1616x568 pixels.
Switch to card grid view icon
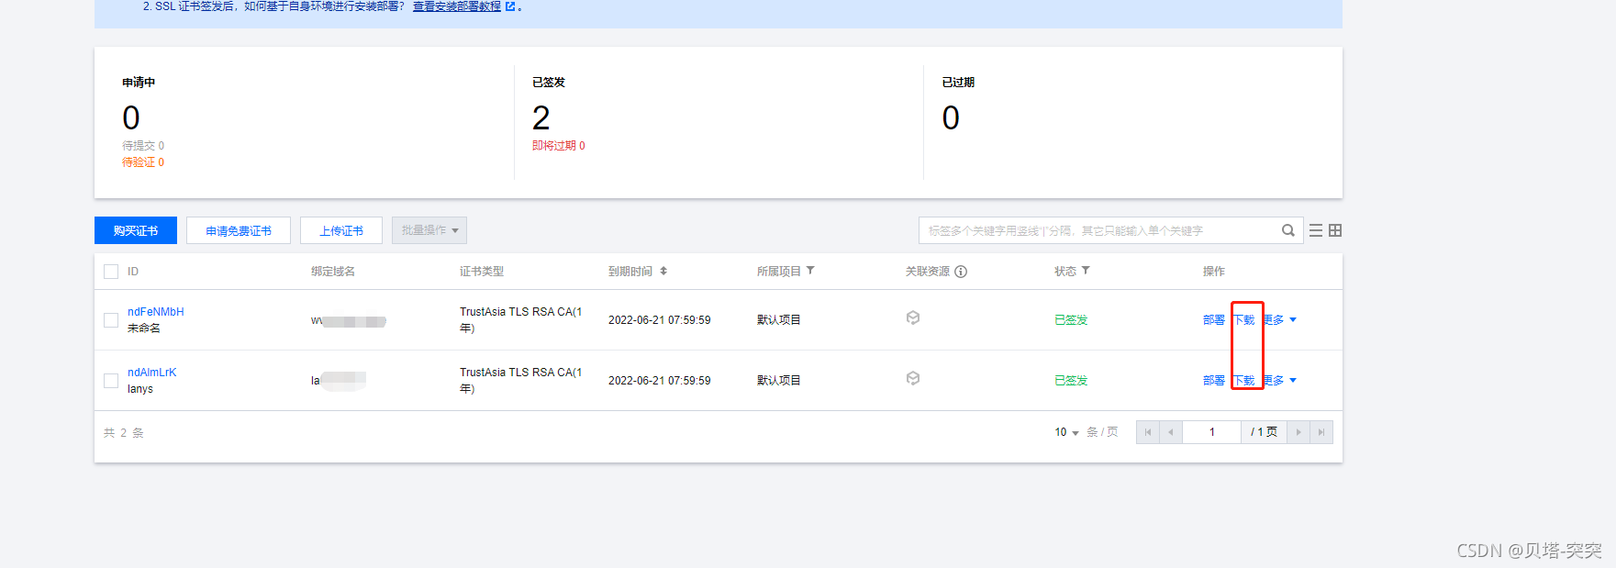(1335, 230)
